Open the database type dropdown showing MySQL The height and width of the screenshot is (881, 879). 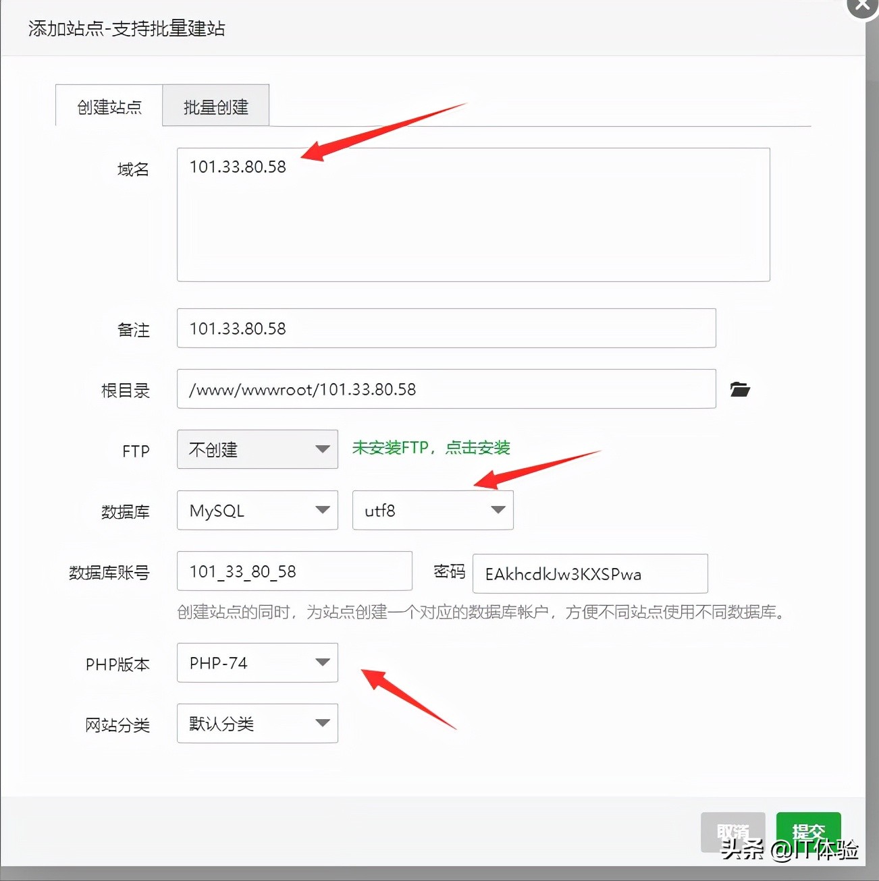257,510
